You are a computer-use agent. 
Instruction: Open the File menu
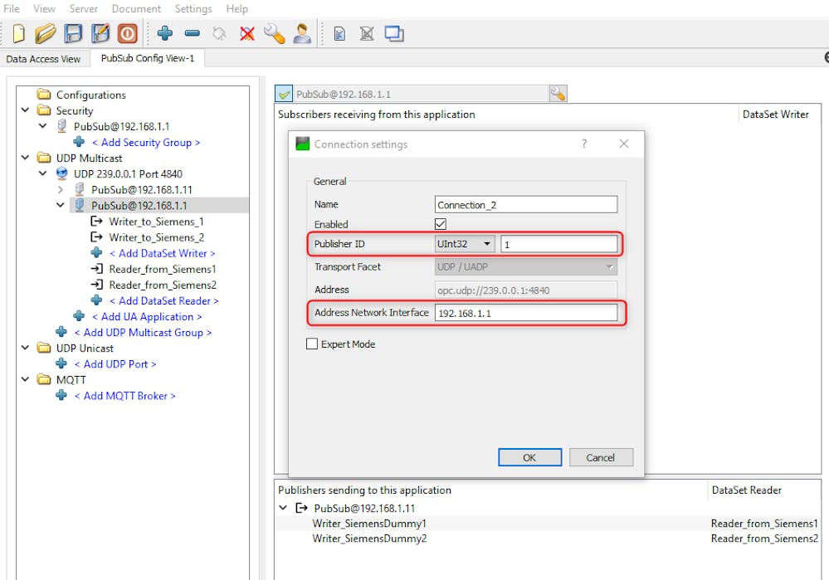click(11, 8)
